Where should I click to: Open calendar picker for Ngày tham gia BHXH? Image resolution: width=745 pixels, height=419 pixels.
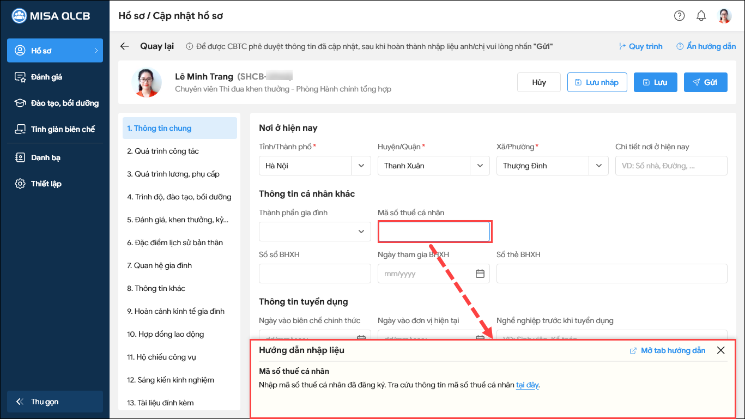(480, 274)
